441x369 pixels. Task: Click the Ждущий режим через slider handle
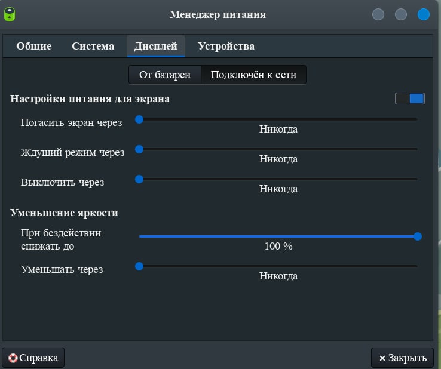139,149
